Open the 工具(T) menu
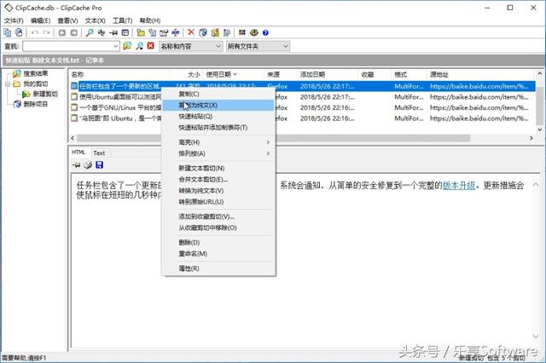Image resolution: width=546 pixels, height=363 pixels. 122,20
